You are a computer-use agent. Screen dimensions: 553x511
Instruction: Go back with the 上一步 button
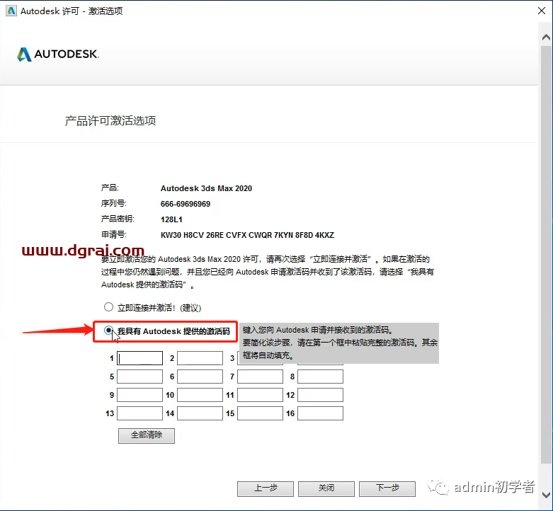tap(266, 488)
